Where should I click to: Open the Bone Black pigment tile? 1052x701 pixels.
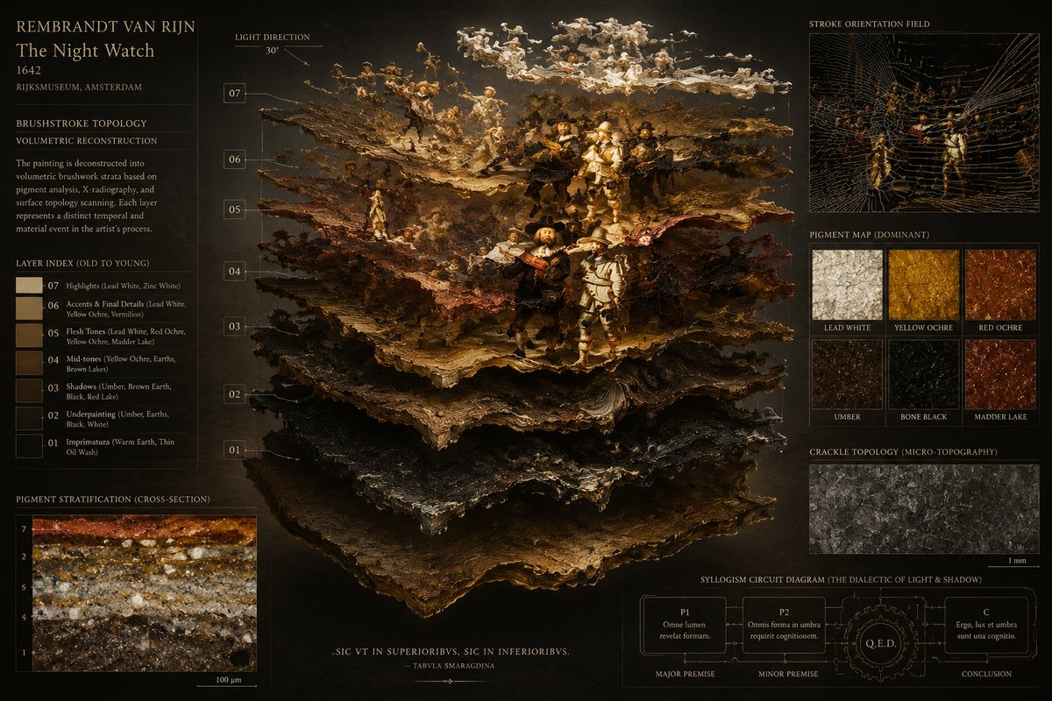(923, 374)
